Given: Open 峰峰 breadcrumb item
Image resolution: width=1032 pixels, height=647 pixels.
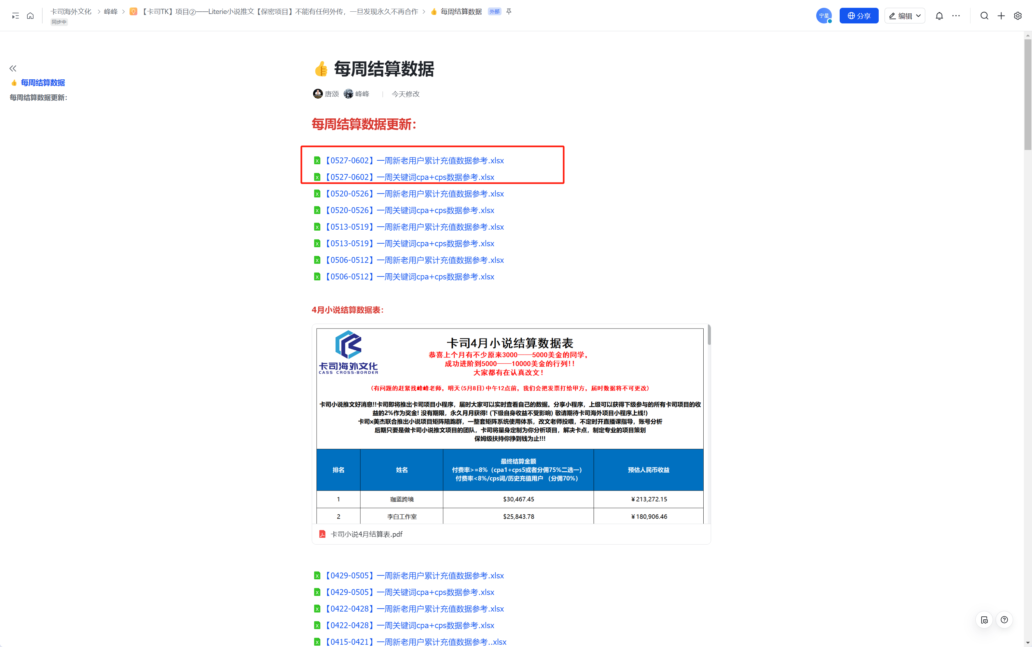Looking at the screenshot, I should [x=110, y=12].
